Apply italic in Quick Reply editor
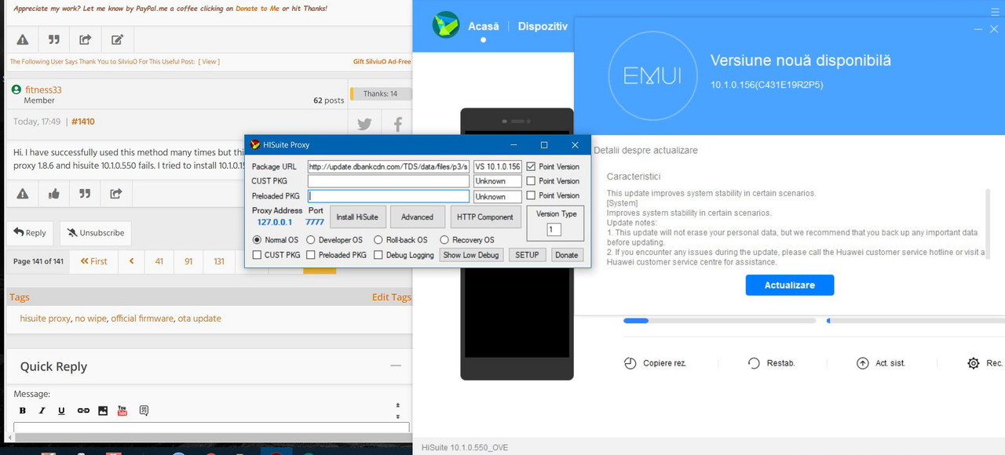1005x455 pixels. pos(42,410)
